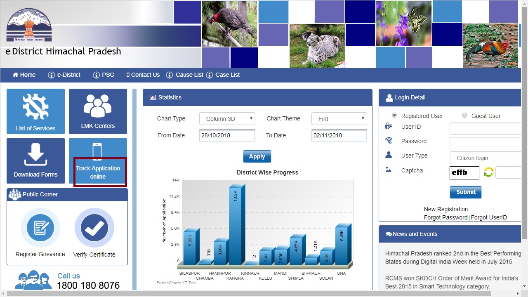The image size is (528, 297).
Task: Open the New Registration link
Action: tap(445, 209)
